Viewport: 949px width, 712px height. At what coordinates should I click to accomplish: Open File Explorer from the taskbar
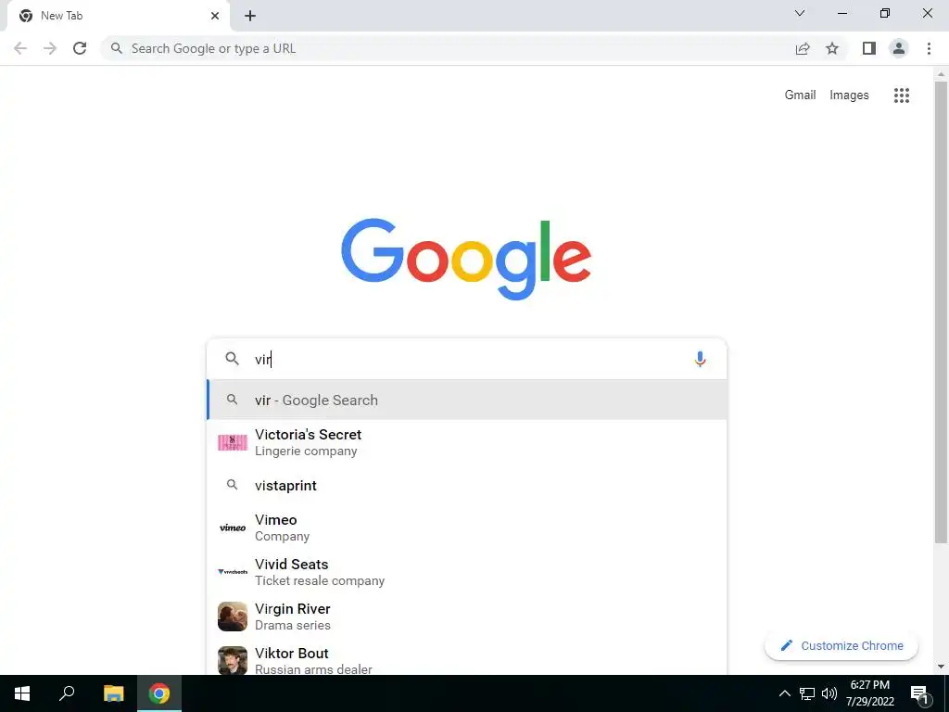[113, 693]
